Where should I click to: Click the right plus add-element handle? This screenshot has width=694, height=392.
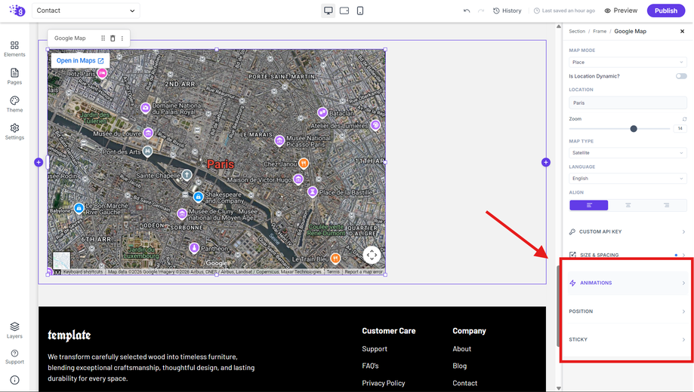click(546, 162)
